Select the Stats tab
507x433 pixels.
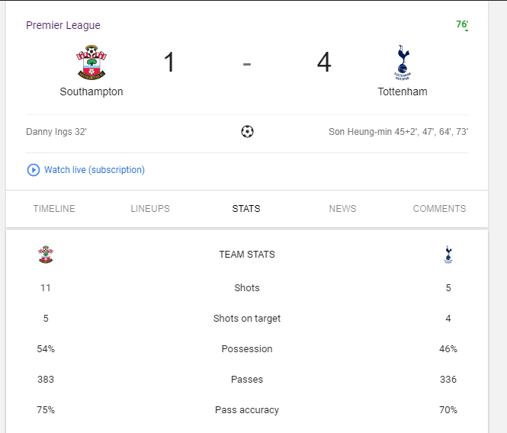pos(246,208)
